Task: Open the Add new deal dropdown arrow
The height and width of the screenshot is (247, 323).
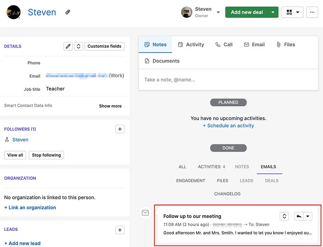Action: point(273,12)
